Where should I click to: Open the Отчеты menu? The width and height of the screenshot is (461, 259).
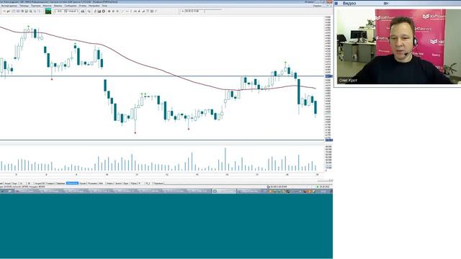tap(83, 6)
